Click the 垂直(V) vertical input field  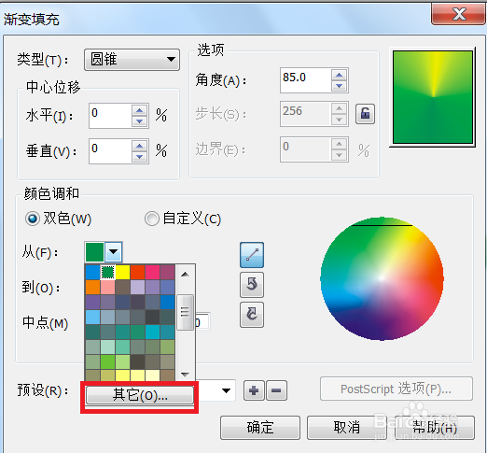point(110,151)
